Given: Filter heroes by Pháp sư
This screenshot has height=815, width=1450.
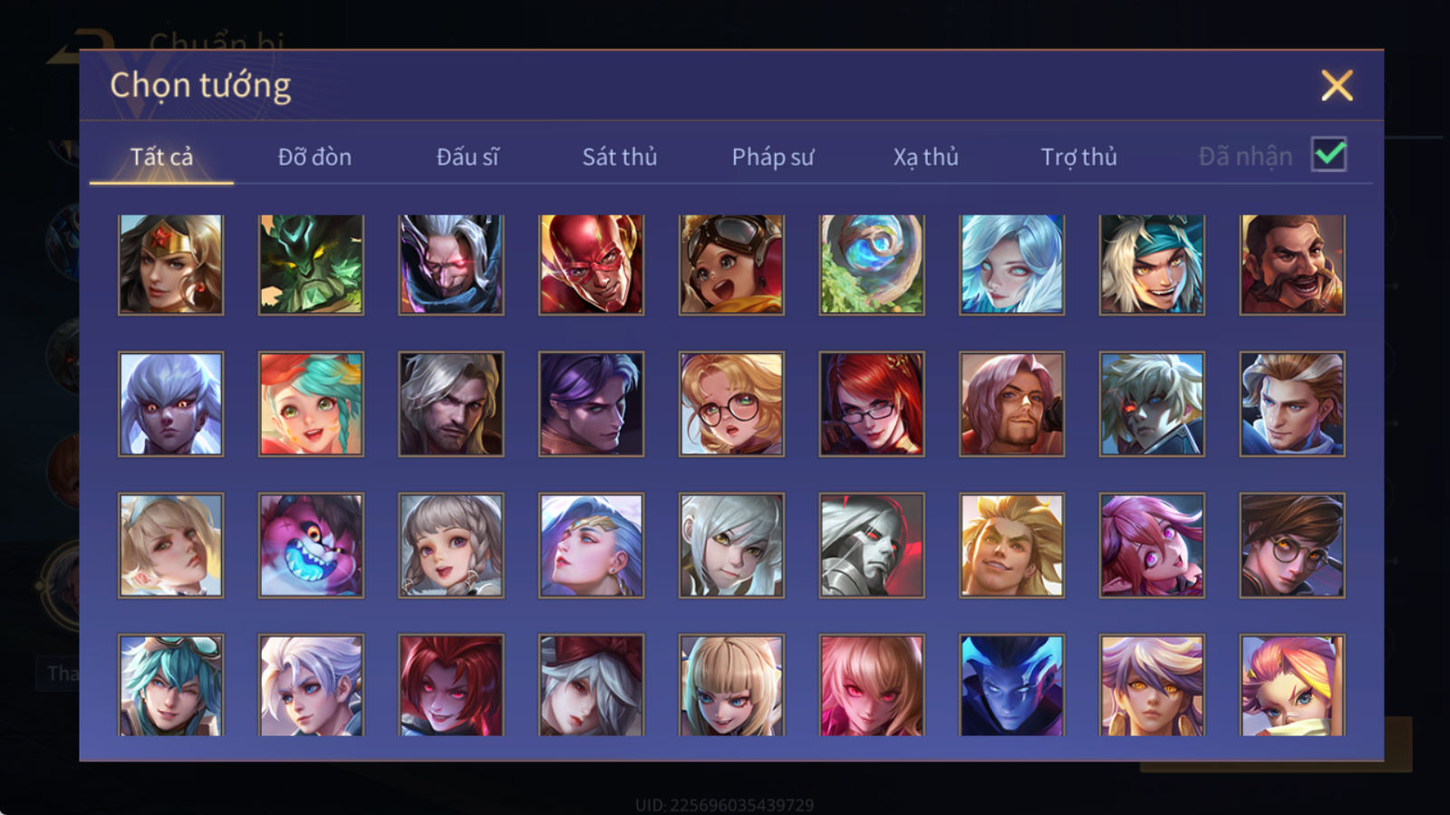Looking at the screenshot, I should coord(772,157).
